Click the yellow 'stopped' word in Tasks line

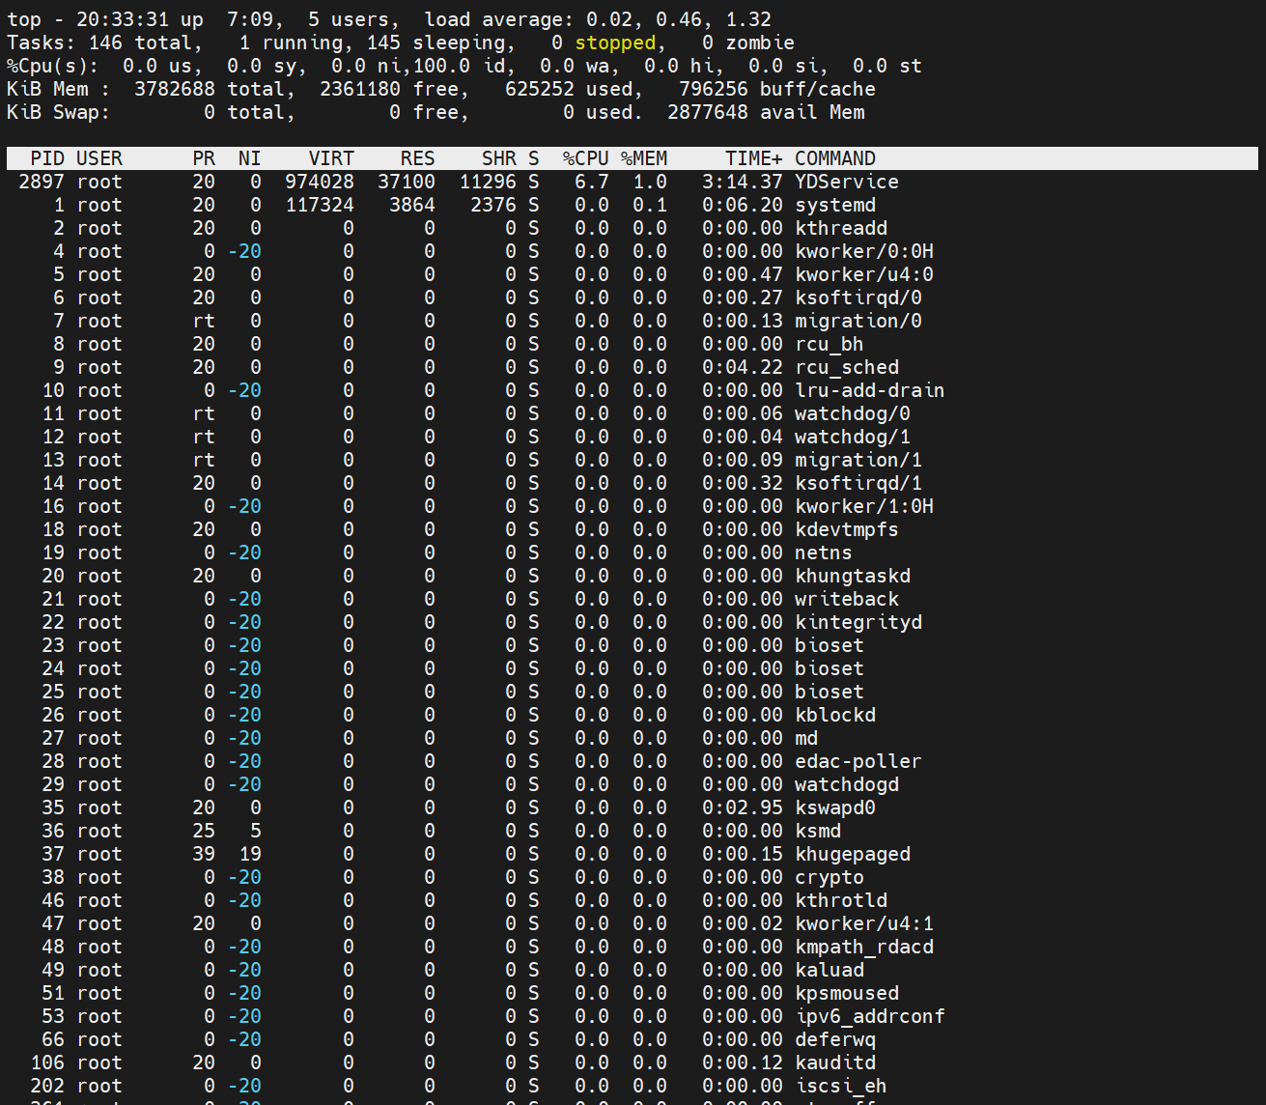pyautogui.click(x=615, y=42)
